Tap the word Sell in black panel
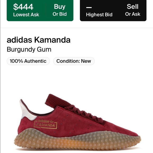 click(133, 7)
